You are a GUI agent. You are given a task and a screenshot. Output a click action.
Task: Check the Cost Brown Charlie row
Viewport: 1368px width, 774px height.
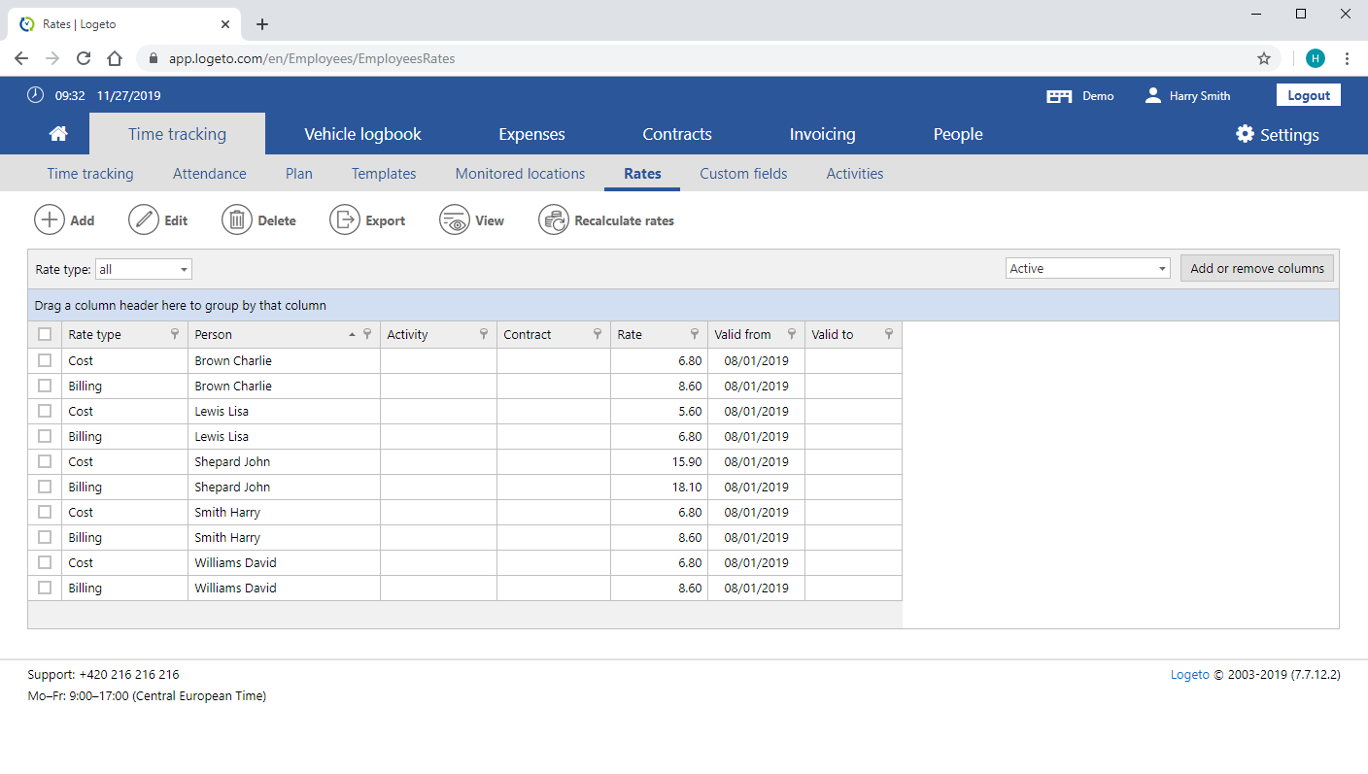click(x=45, y=360)
